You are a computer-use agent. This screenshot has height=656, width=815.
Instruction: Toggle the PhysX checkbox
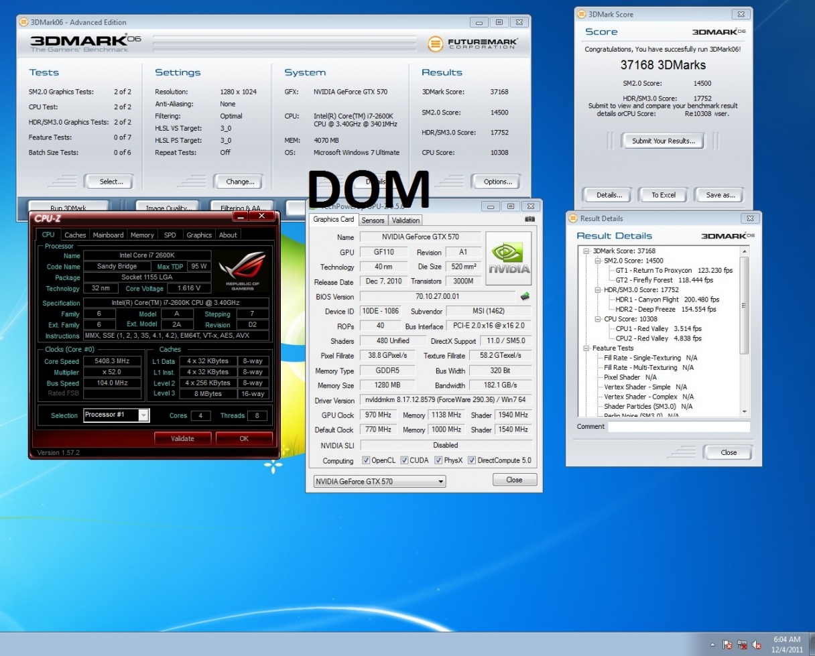click(438, 460)
